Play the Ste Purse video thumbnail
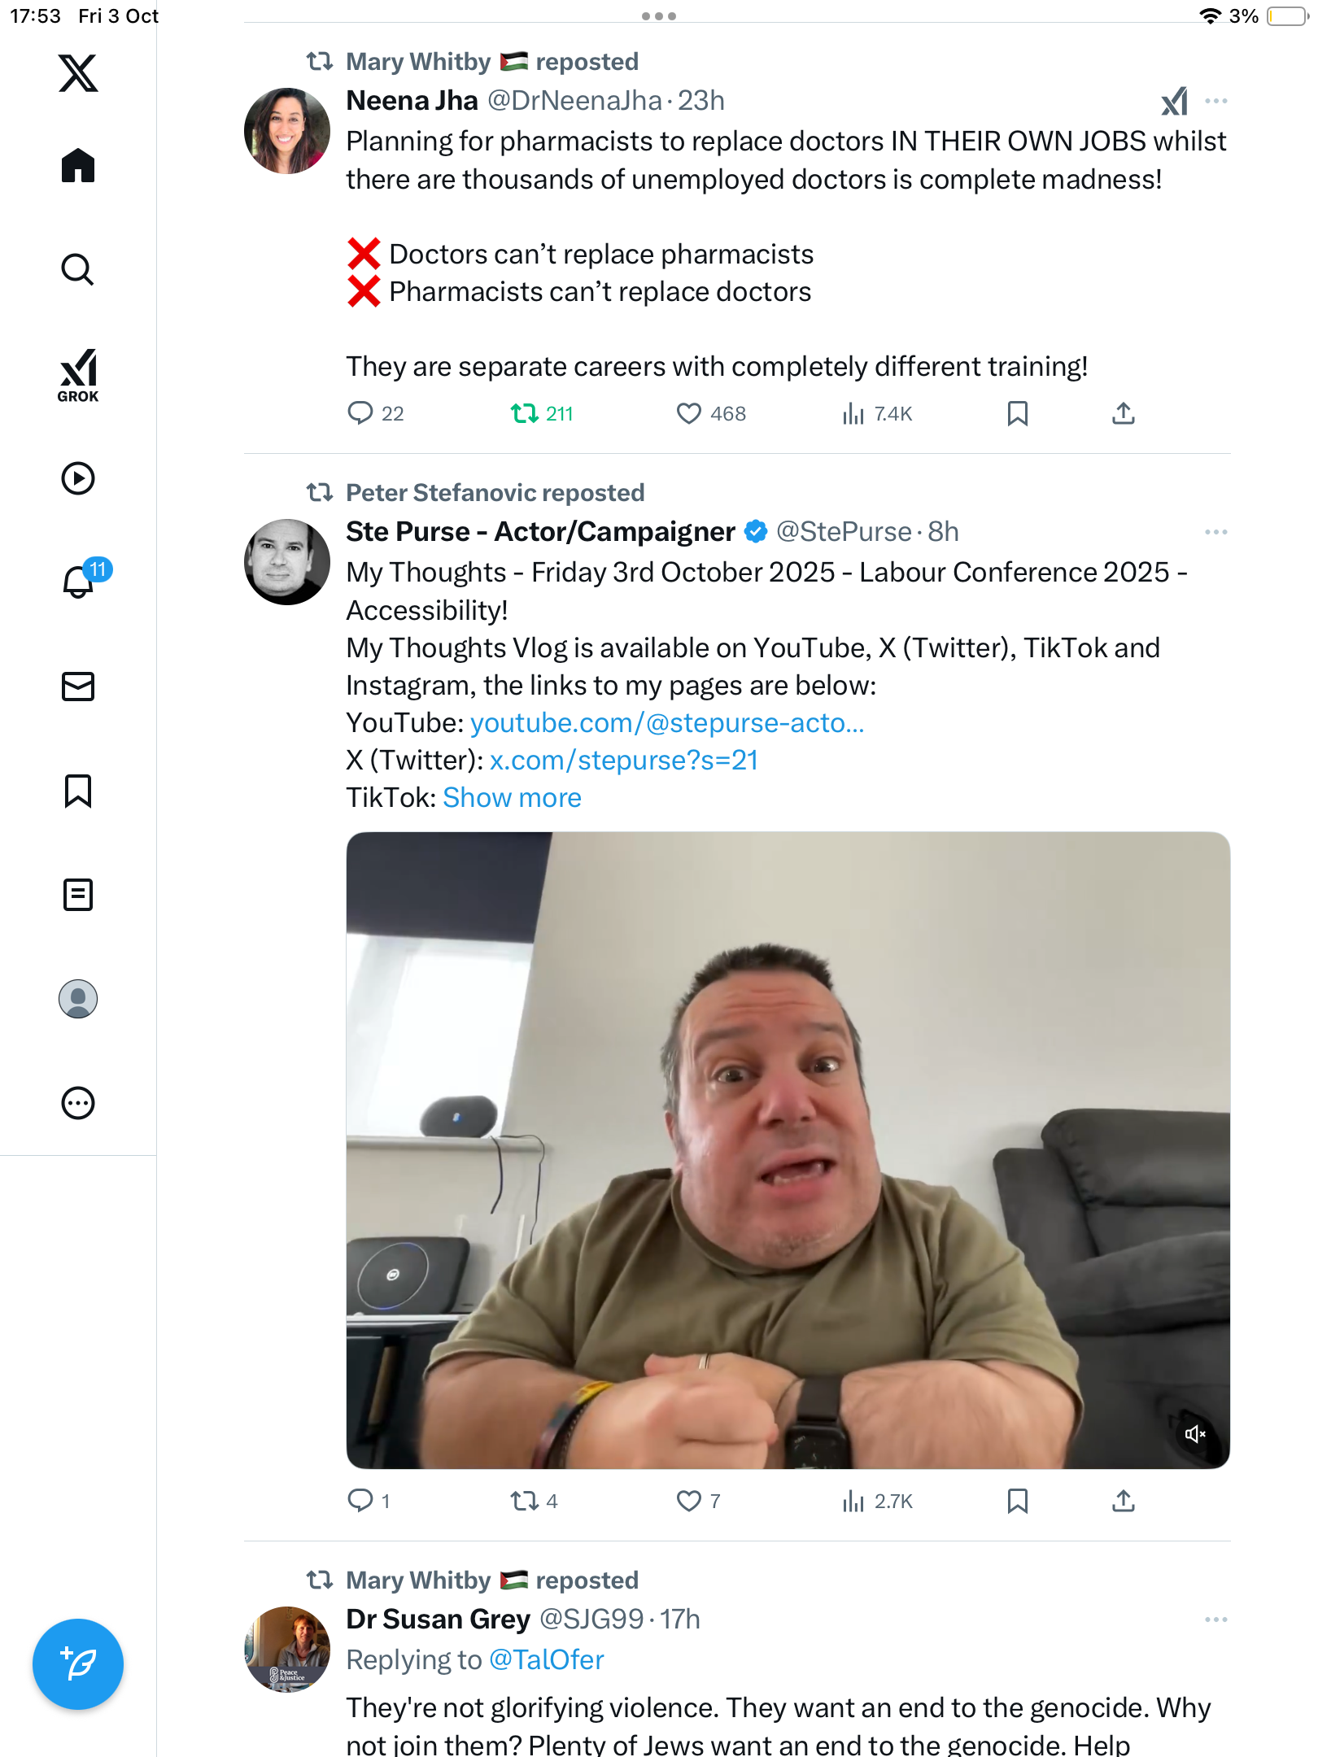Viewport: 1318px width, 1757px height. point(788,1150)
